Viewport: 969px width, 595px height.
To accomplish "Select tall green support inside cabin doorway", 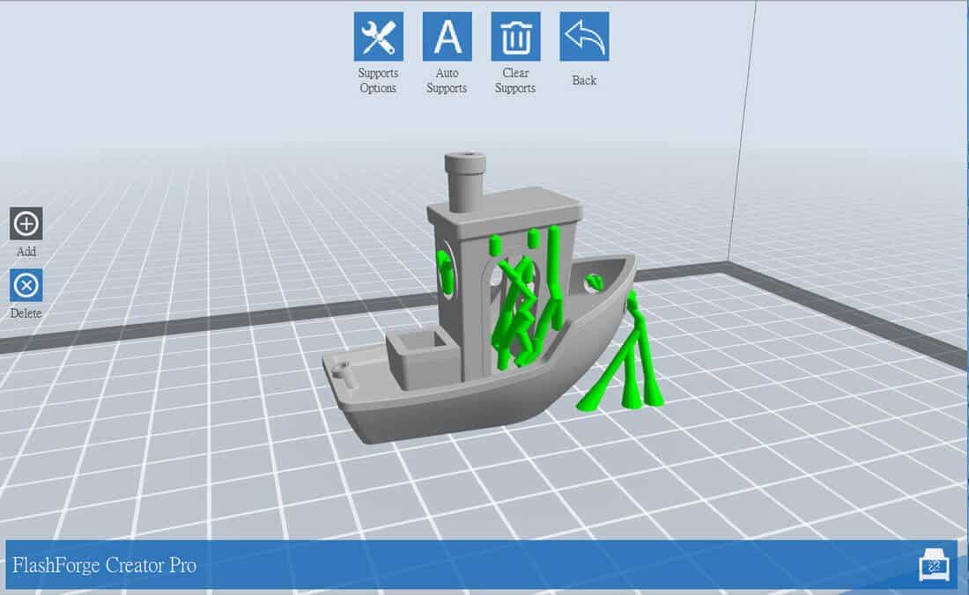I will tap(554, 278).
